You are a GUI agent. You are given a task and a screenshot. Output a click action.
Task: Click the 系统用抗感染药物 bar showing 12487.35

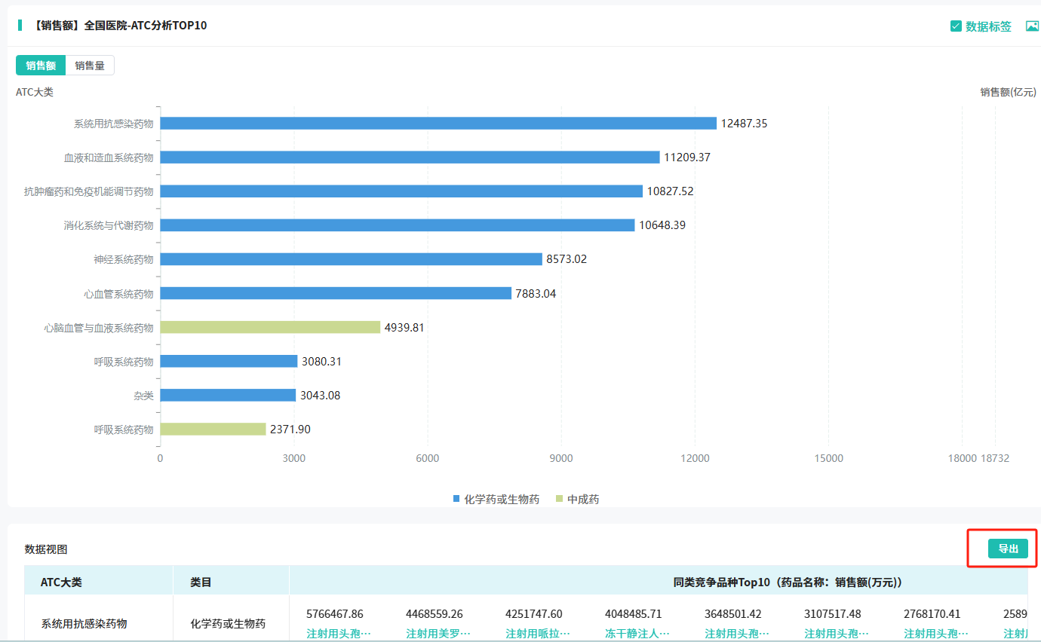(438, 124)
